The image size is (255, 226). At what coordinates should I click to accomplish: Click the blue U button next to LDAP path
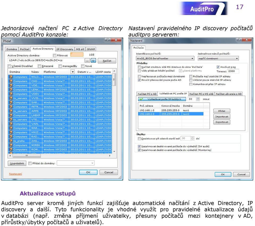93,60
